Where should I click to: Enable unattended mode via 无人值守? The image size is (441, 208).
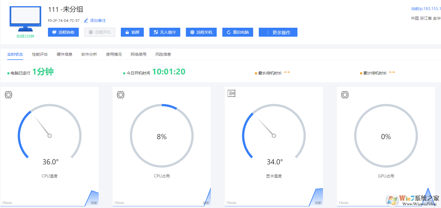(165, 32)
